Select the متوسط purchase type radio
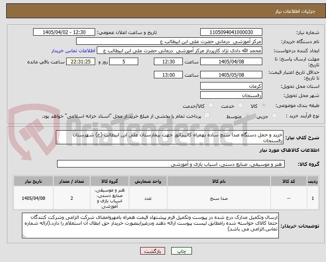 pos(247,116)
